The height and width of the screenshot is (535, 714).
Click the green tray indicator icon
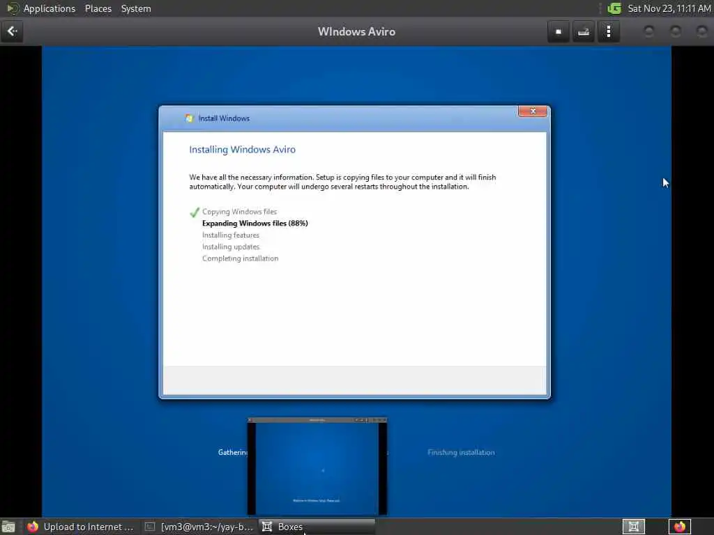614,8
